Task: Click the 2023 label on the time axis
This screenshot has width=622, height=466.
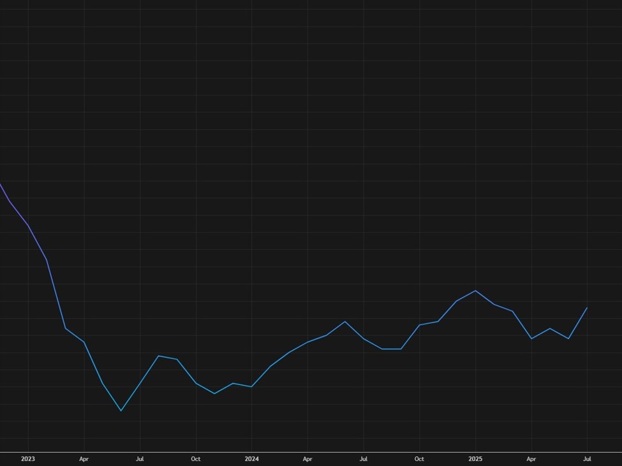Action: click(x=27, y=459)
